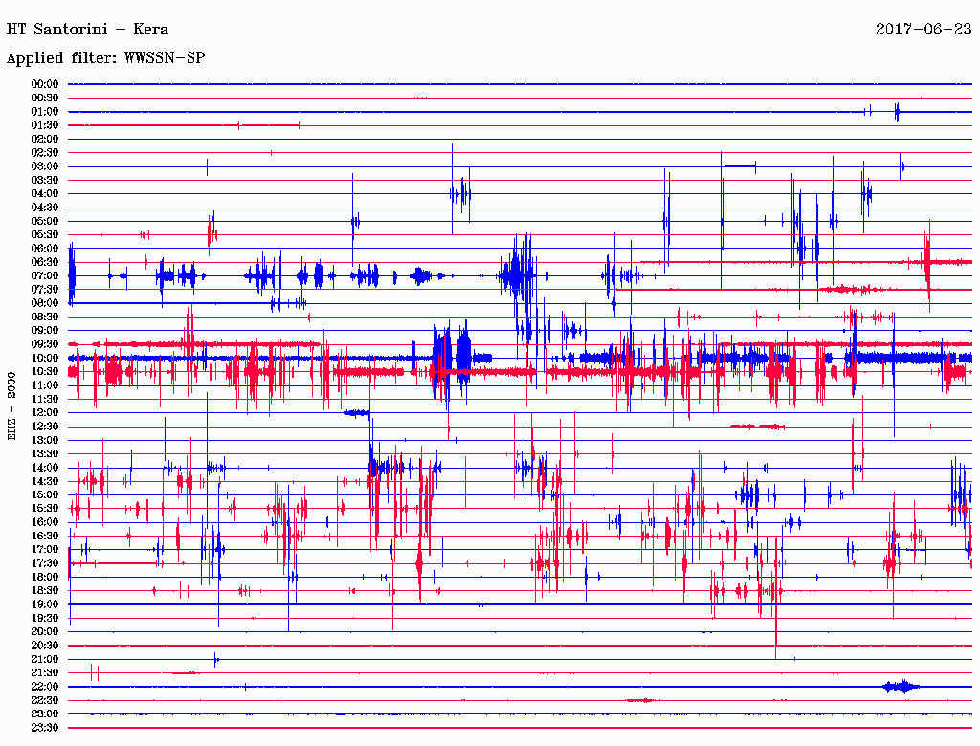Select the 04:00 time label
Screen dimensions: 980x746
pyautogui.click(x=45, y=194)
